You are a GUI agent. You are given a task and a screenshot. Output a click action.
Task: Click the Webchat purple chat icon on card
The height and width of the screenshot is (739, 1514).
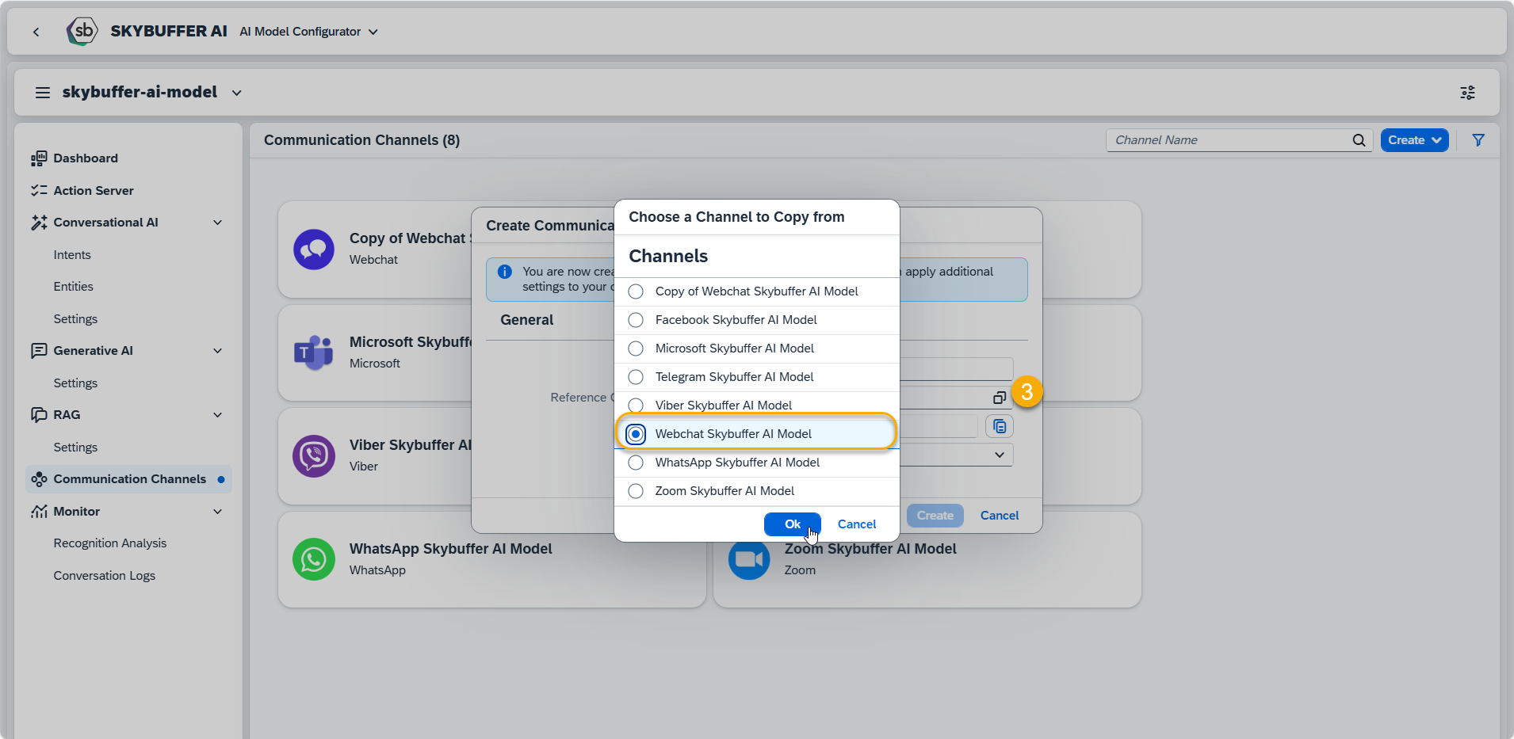point(314,250)
